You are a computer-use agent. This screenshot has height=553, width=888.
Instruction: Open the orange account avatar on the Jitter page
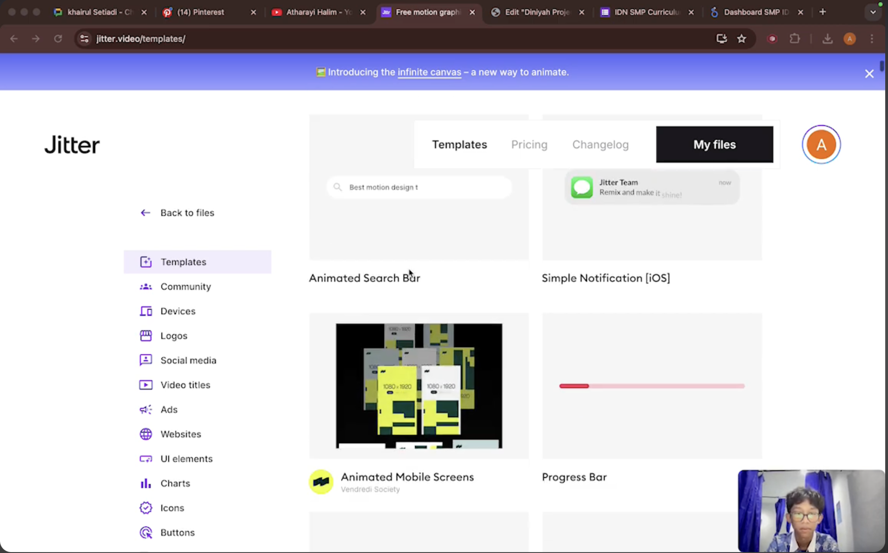click(x=821, y=144)
